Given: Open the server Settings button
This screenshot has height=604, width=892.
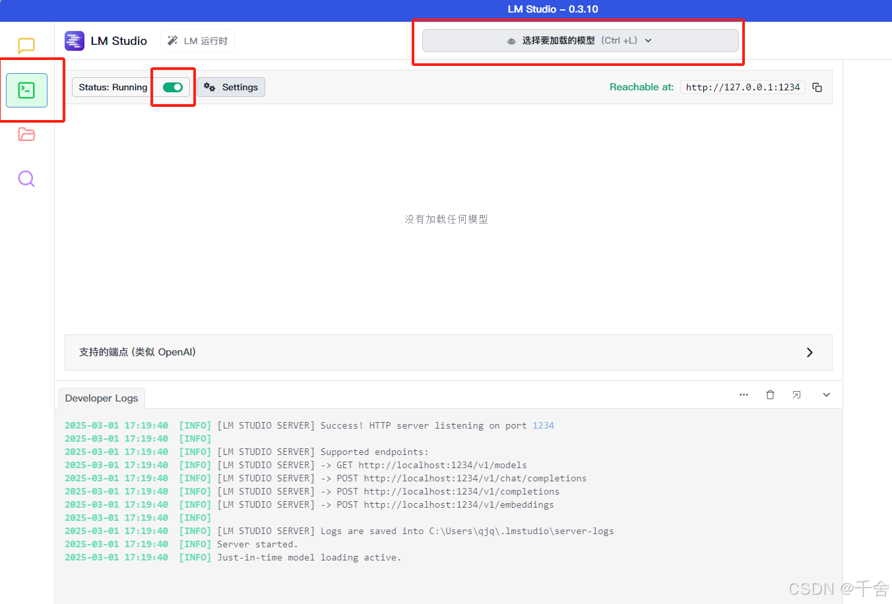Looking at the screenshot, I should point(231,87).
